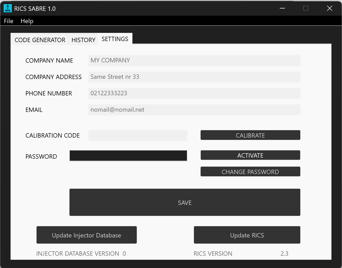The width and height of the screenshot is (342, 268).
Task: Open the File menu
Action: point(8,21)
